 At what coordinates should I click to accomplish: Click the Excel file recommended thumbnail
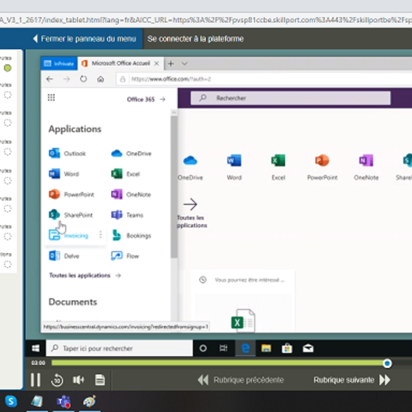click(x=243, y=320)
